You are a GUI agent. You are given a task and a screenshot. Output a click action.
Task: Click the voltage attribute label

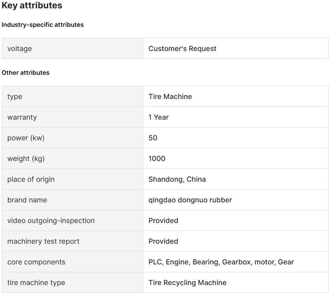pos(19,48)
